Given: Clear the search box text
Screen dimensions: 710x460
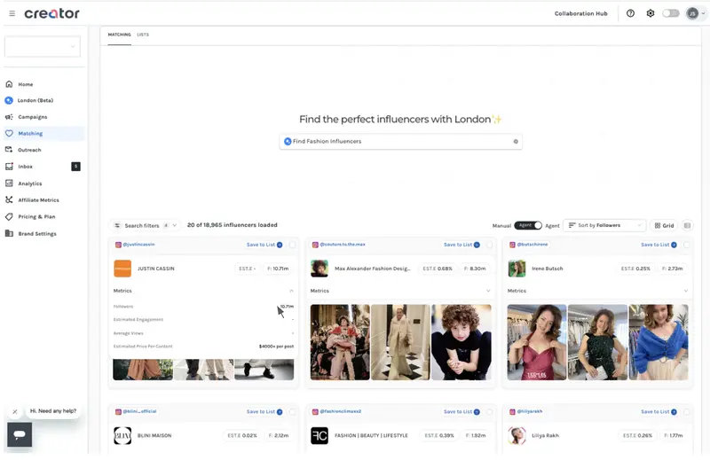Looking at the screenshot, I should [x=516, y=142].
